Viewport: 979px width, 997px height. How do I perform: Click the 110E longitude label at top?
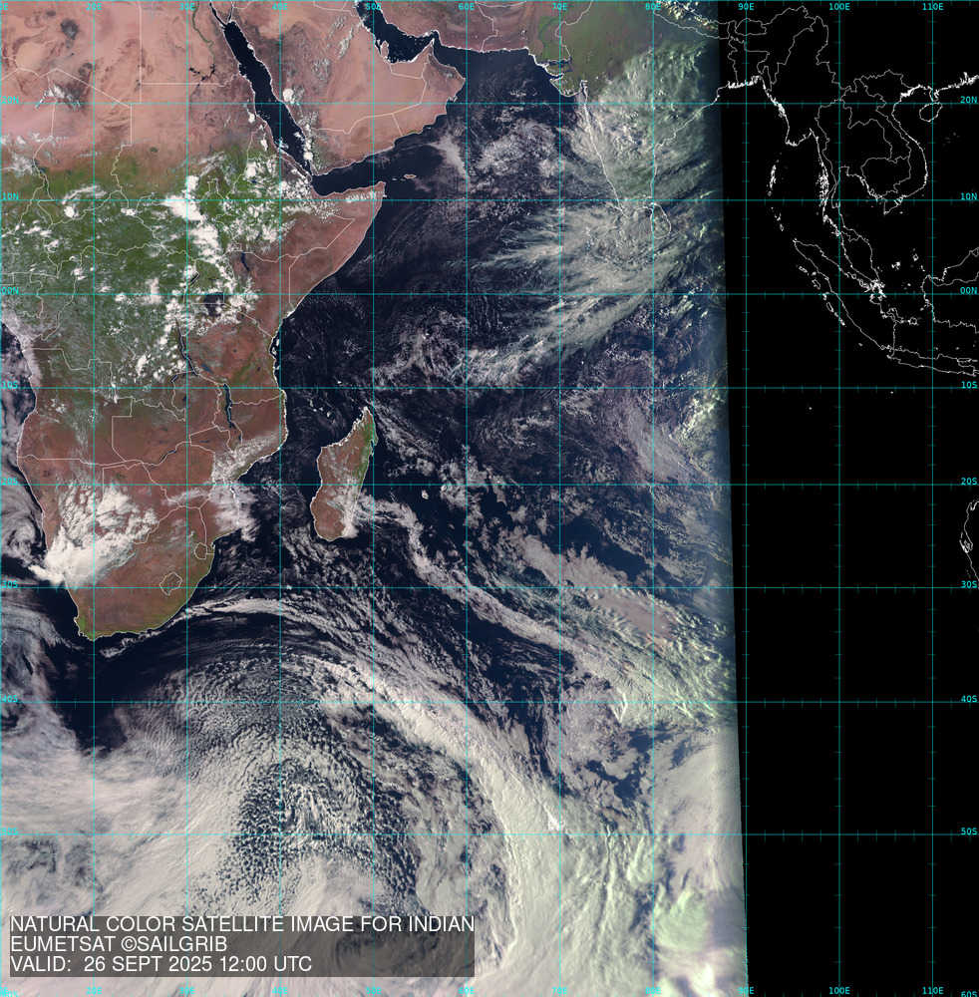click(933, 6)
